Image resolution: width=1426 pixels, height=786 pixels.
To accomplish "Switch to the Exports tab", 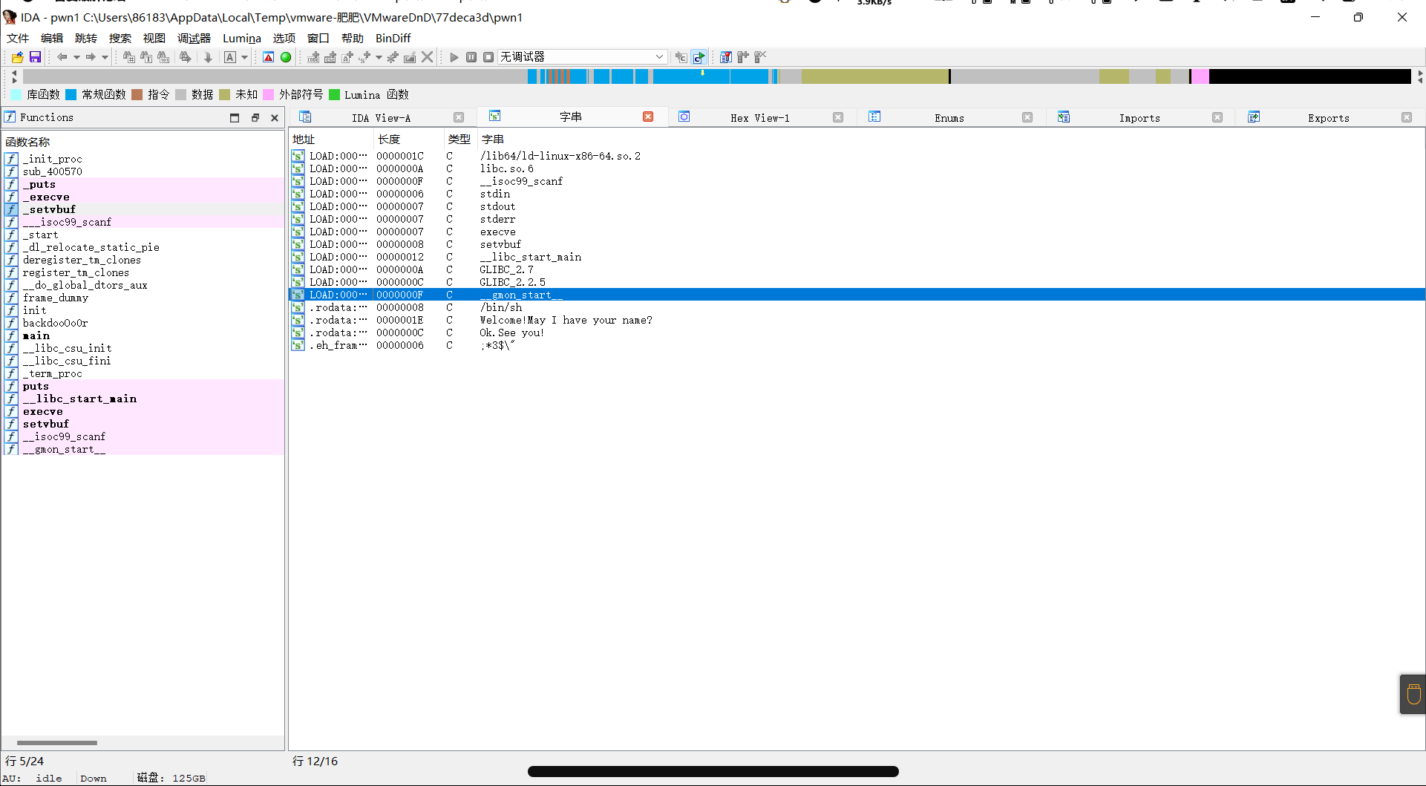I will pyautogui.click(x=1329, y=117).
